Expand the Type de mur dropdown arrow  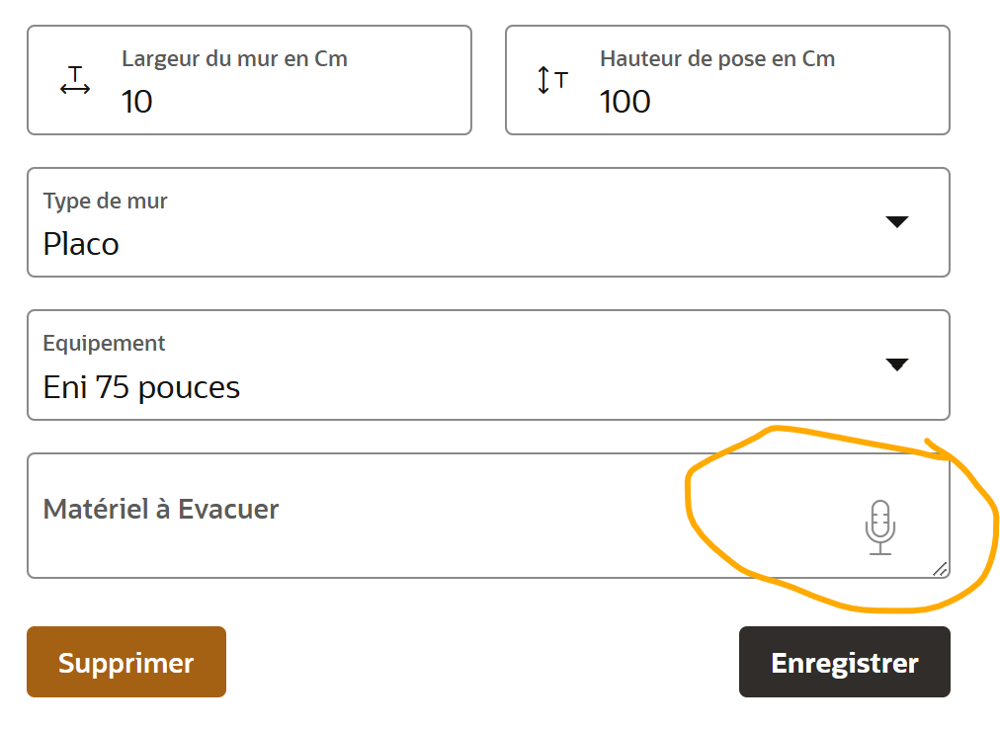pos(896,222)
